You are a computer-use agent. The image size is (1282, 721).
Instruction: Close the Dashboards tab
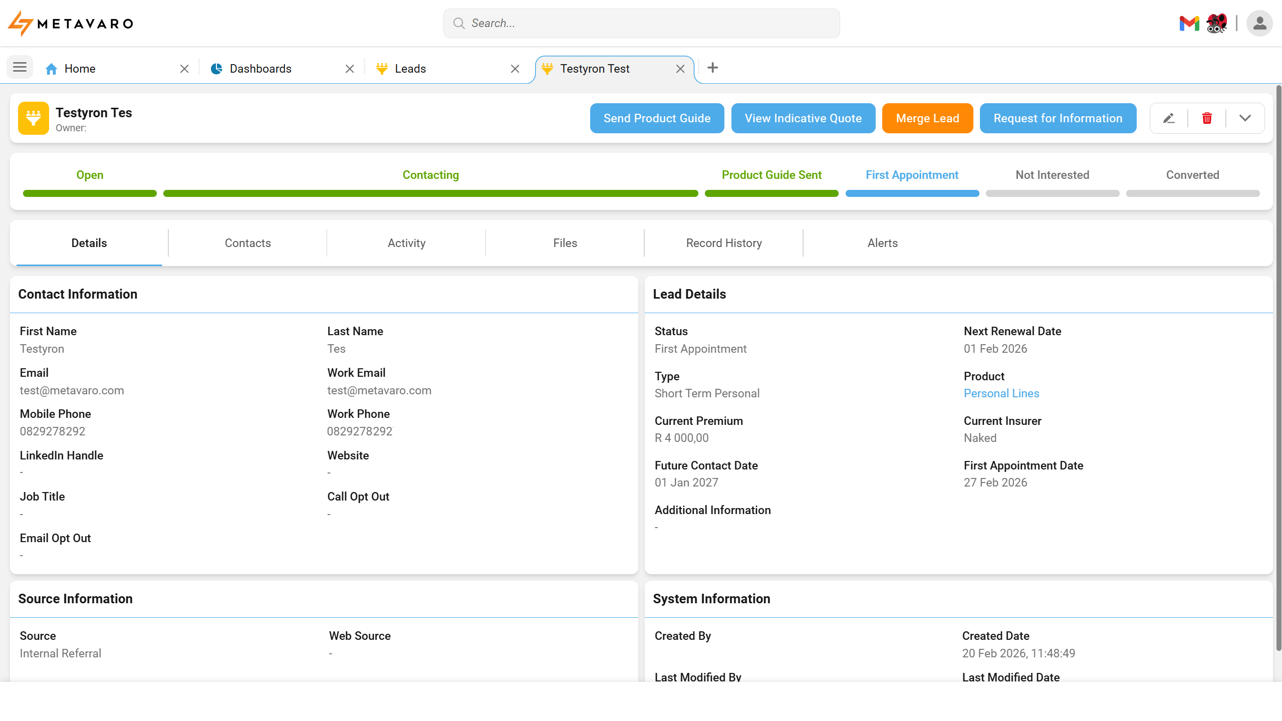pyautogui.click(x=350, y=69)
